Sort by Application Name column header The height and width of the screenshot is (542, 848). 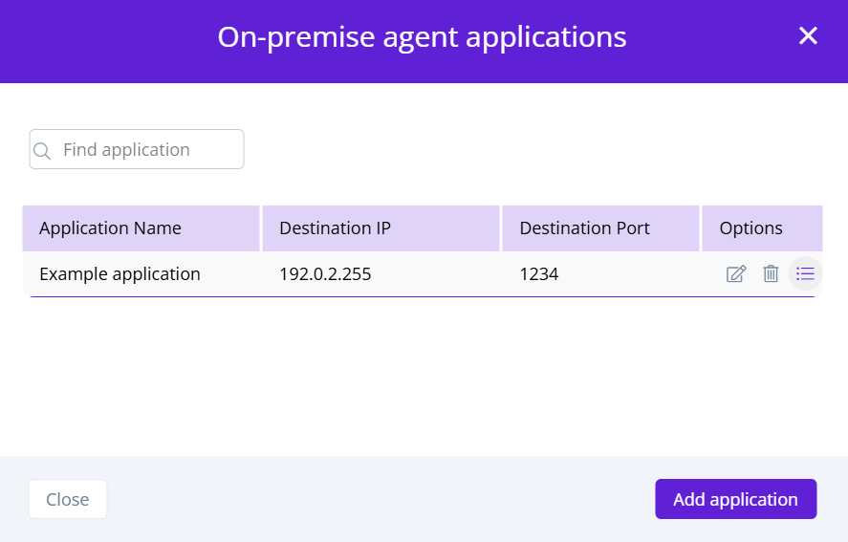[x=110, y=228]
